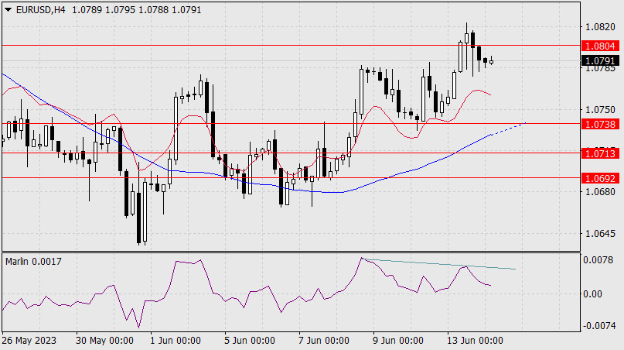Click the EURUSD,H4 symbol title
This screenshot has width=624, height=350.
(36, 9)
